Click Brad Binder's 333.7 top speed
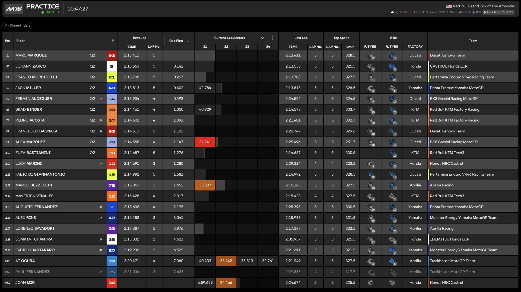 click(350, 109)
